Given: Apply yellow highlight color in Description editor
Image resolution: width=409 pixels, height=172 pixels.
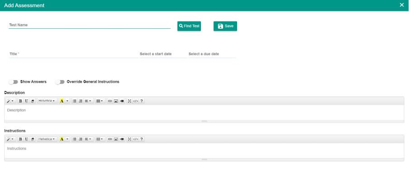Looking at the screenshot, I should click(62, 101).
